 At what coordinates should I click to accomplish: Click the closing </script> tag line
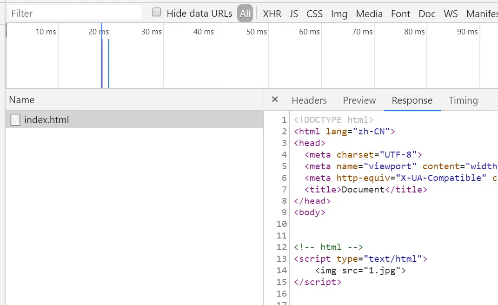click(x=317, y=282)
